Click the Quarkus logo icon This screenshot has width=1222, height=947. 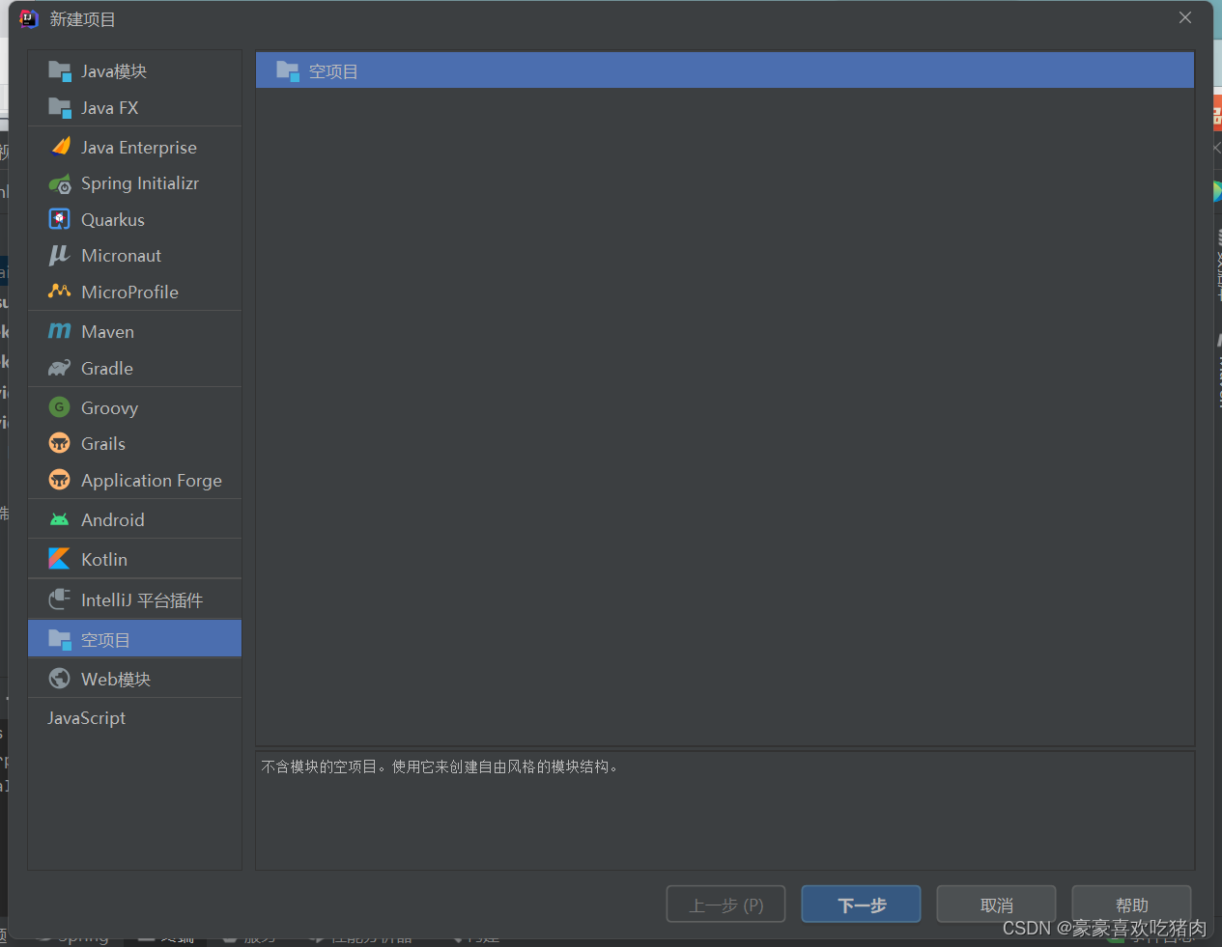click(60, 219)
